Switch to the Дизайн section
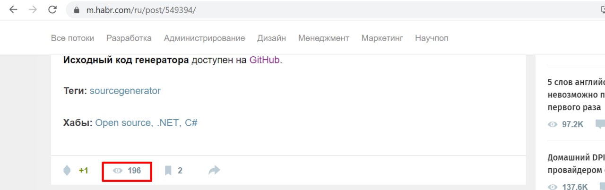Screen dimensions: 605x190 click(271, 38)
